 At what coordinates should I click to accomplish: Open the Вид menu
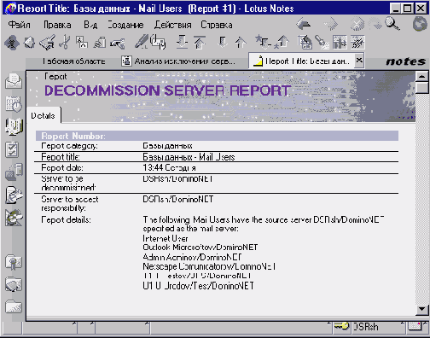click(90, 25)
